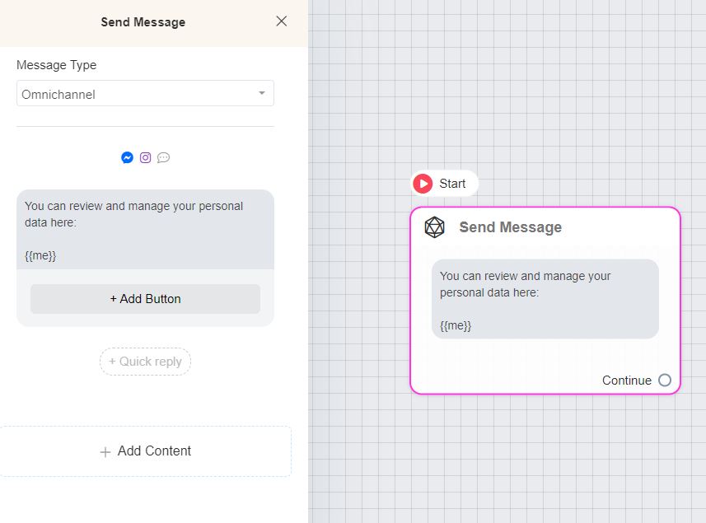Click the plus icon beside Add Content
The width and height of the screenshot is (706, 523).
105,452
